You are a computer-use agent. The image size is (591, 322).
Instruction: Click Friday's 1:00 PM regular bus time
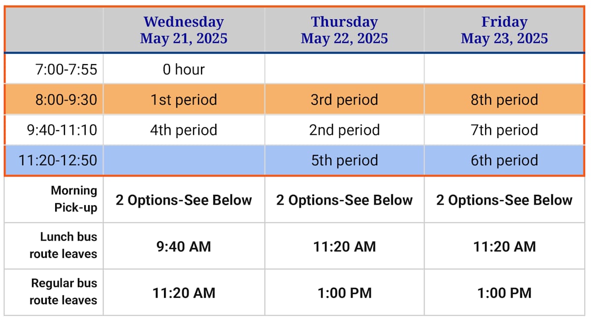click(x=504, y=292)
